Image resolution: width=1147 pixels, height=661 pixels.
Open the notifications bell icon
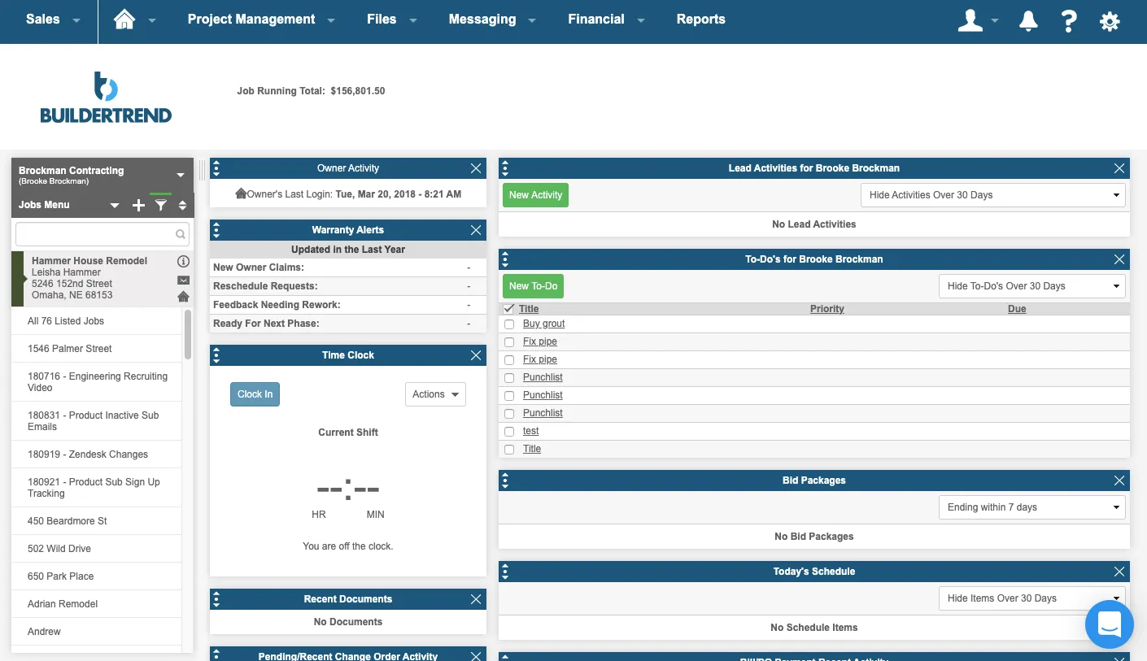tap(1028, 21)
